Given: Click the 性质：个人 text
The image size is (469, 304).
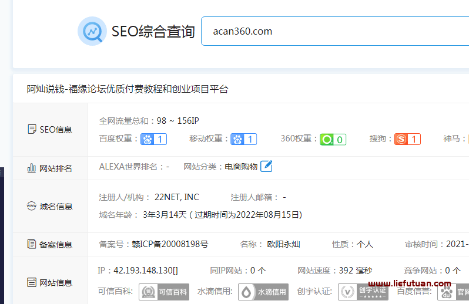Looking at the screenshot, I should pos(353,244).
